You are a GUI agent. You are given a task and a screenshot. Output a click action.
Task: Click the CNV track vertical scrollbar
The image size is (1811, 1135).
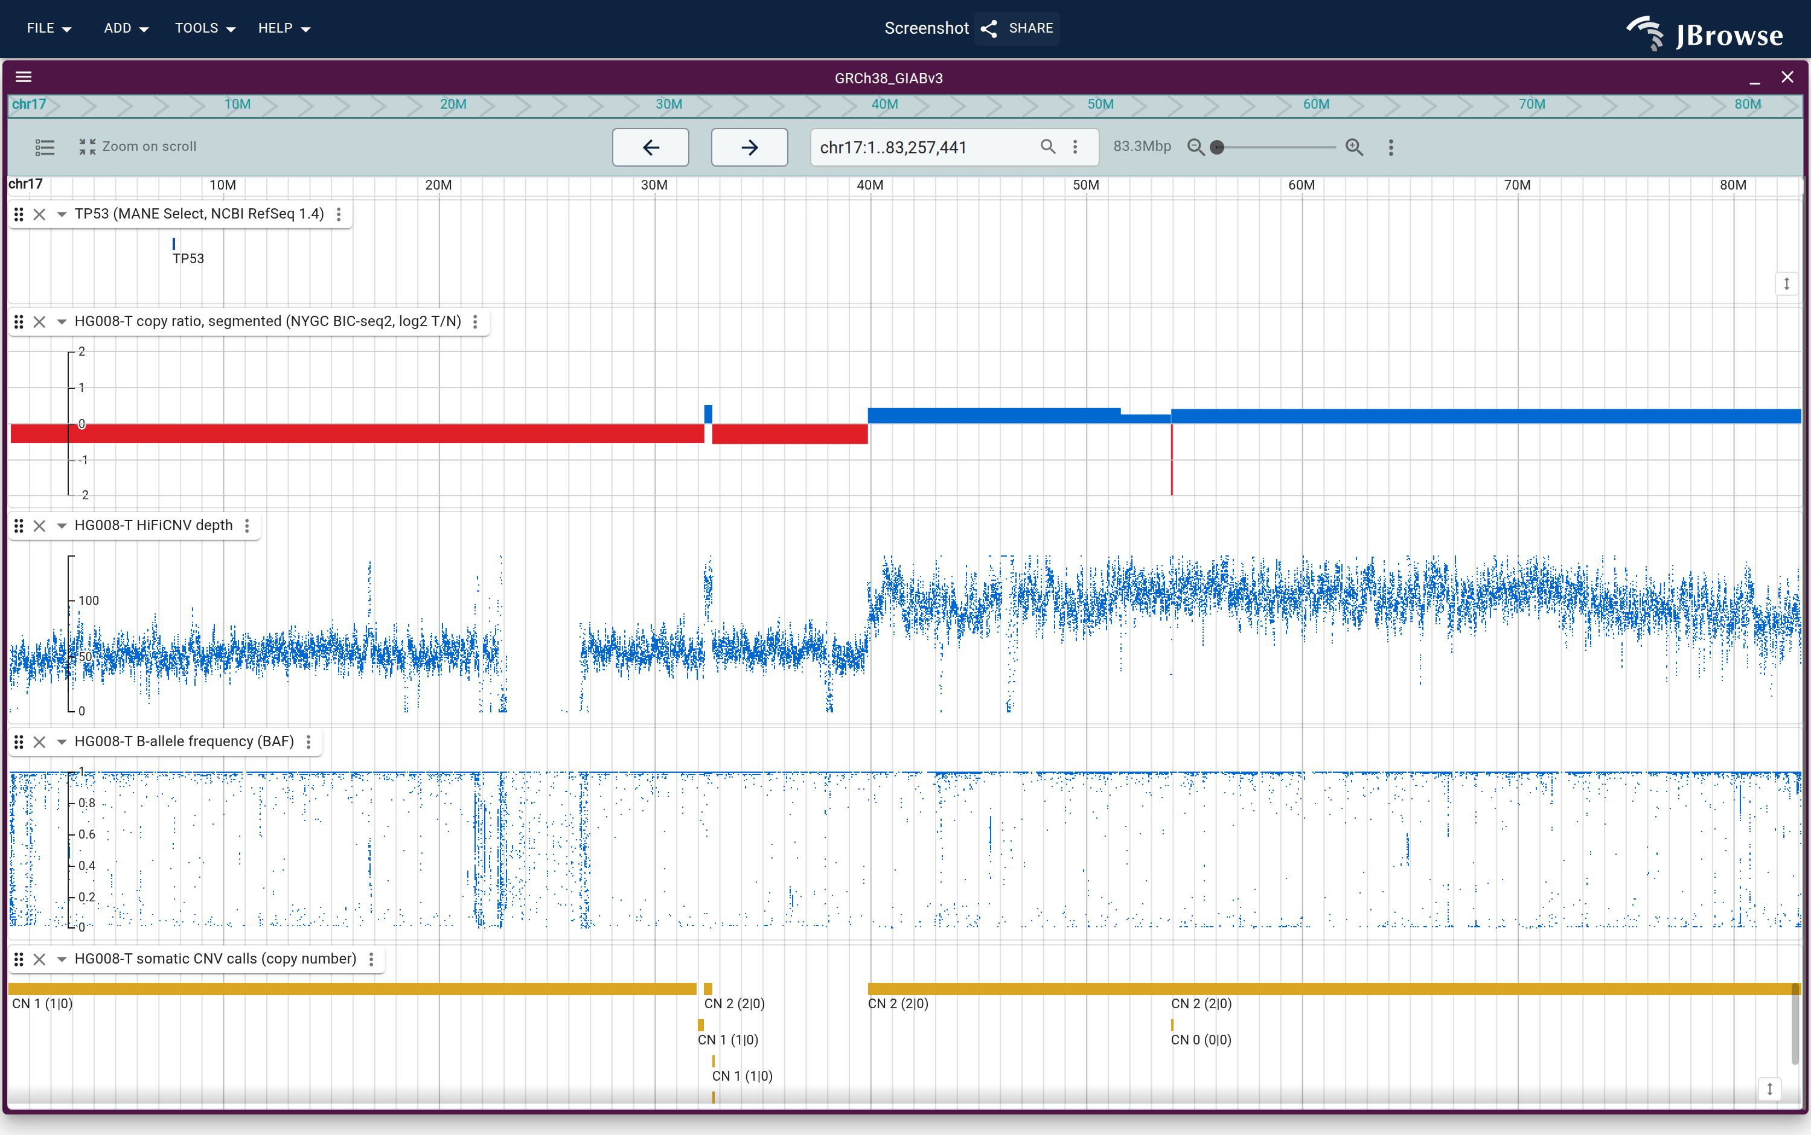[x=1795, y=1024]
